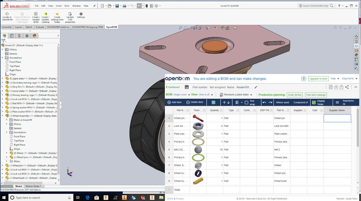Click Update CAD properties icon

pyautogui.click(x=70, y=14)
